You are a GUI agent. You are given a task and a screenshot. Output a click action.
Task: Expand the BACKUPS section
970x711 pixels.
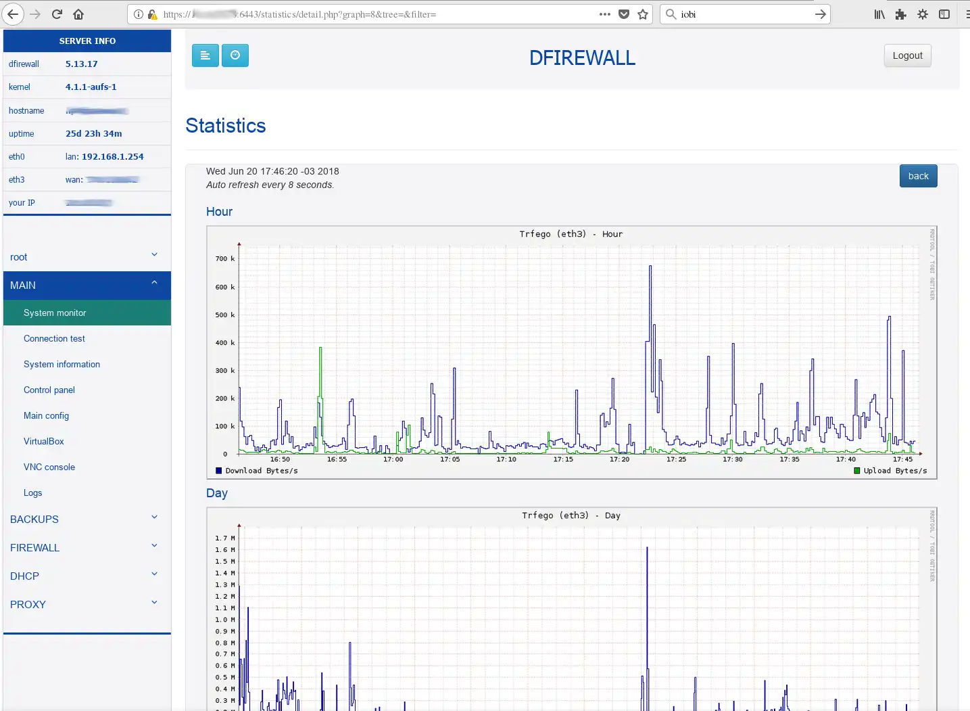87,520
